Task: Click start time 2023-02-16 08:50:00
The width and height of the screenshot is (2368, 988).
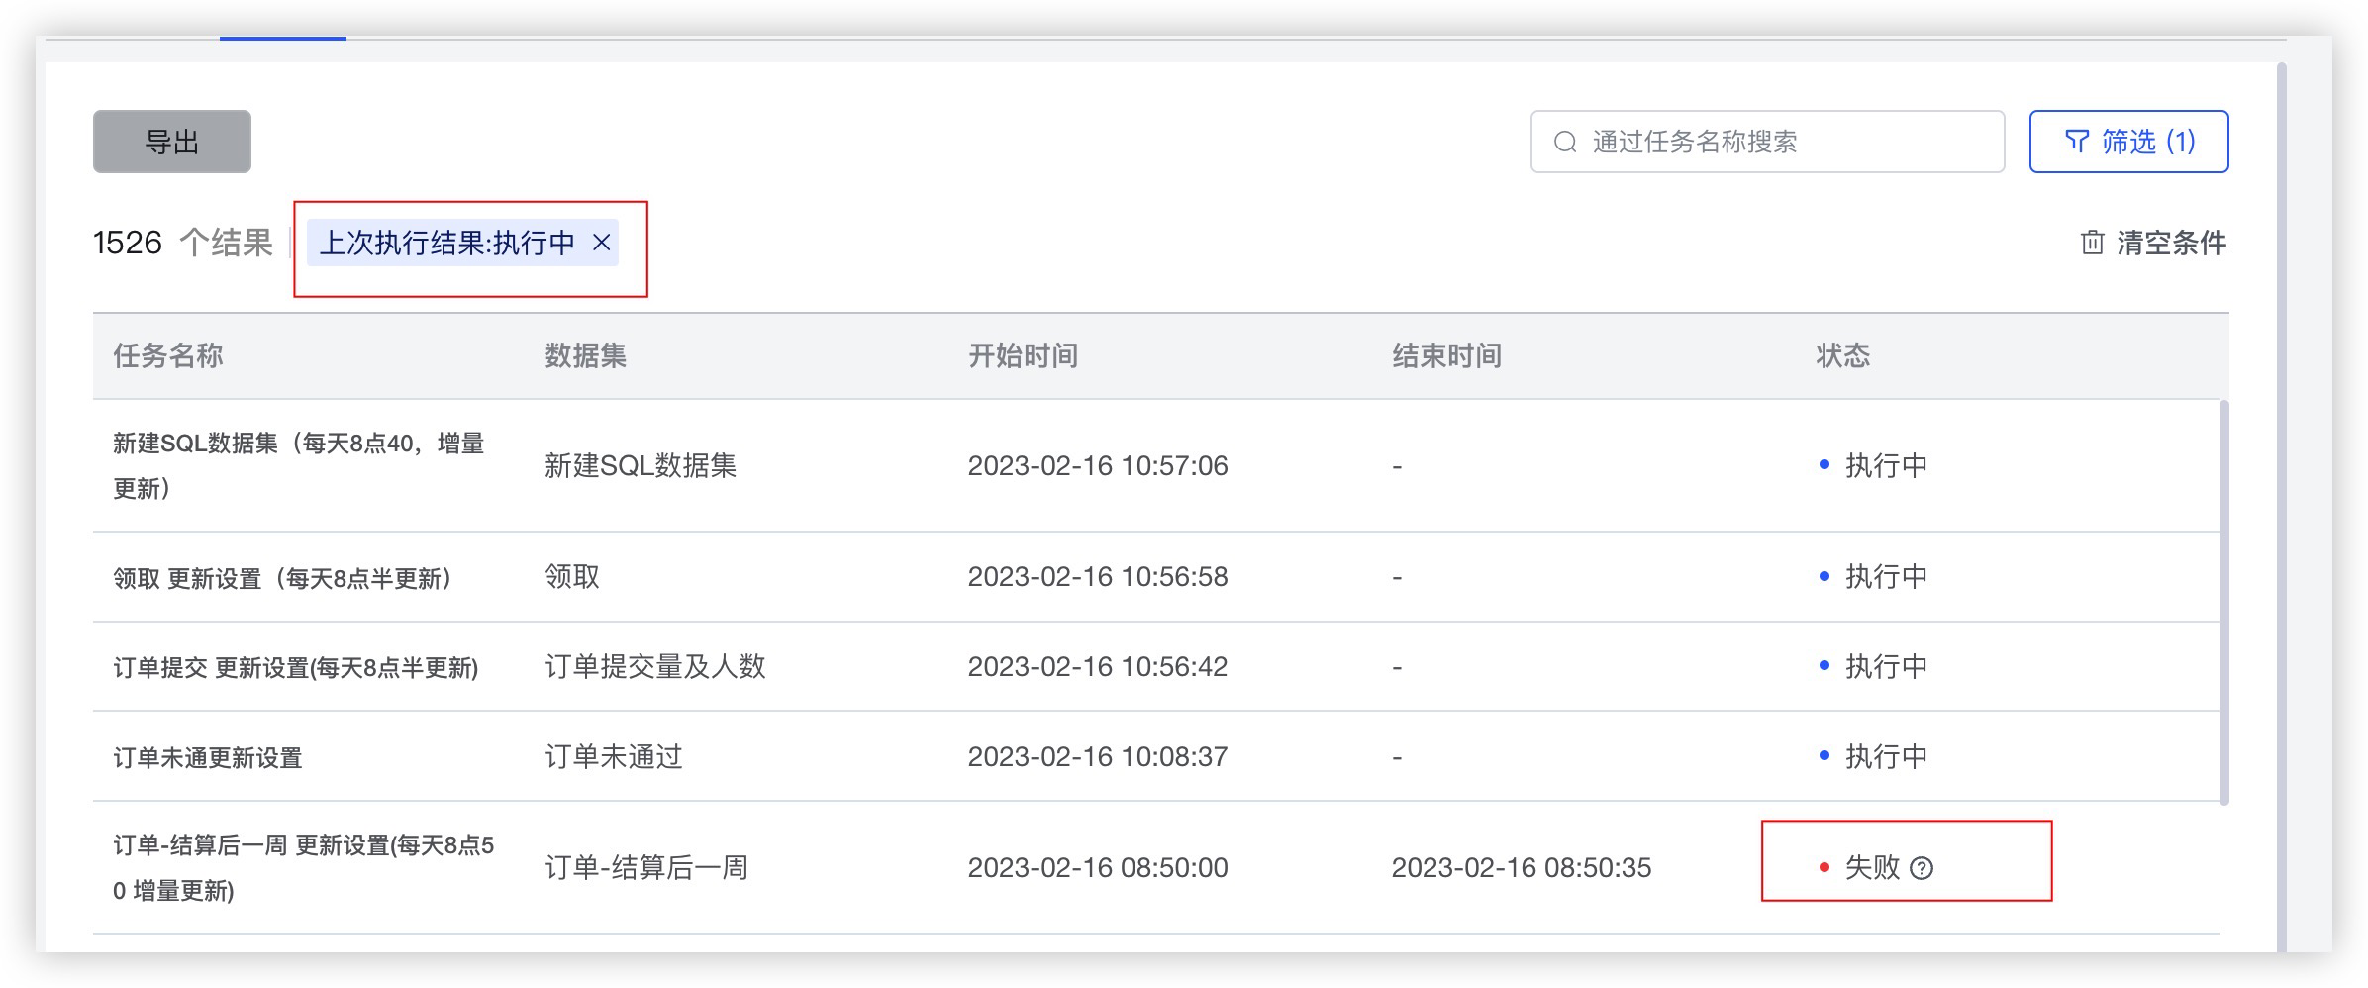Action: pyautogui.click(x=1098, y=868)
